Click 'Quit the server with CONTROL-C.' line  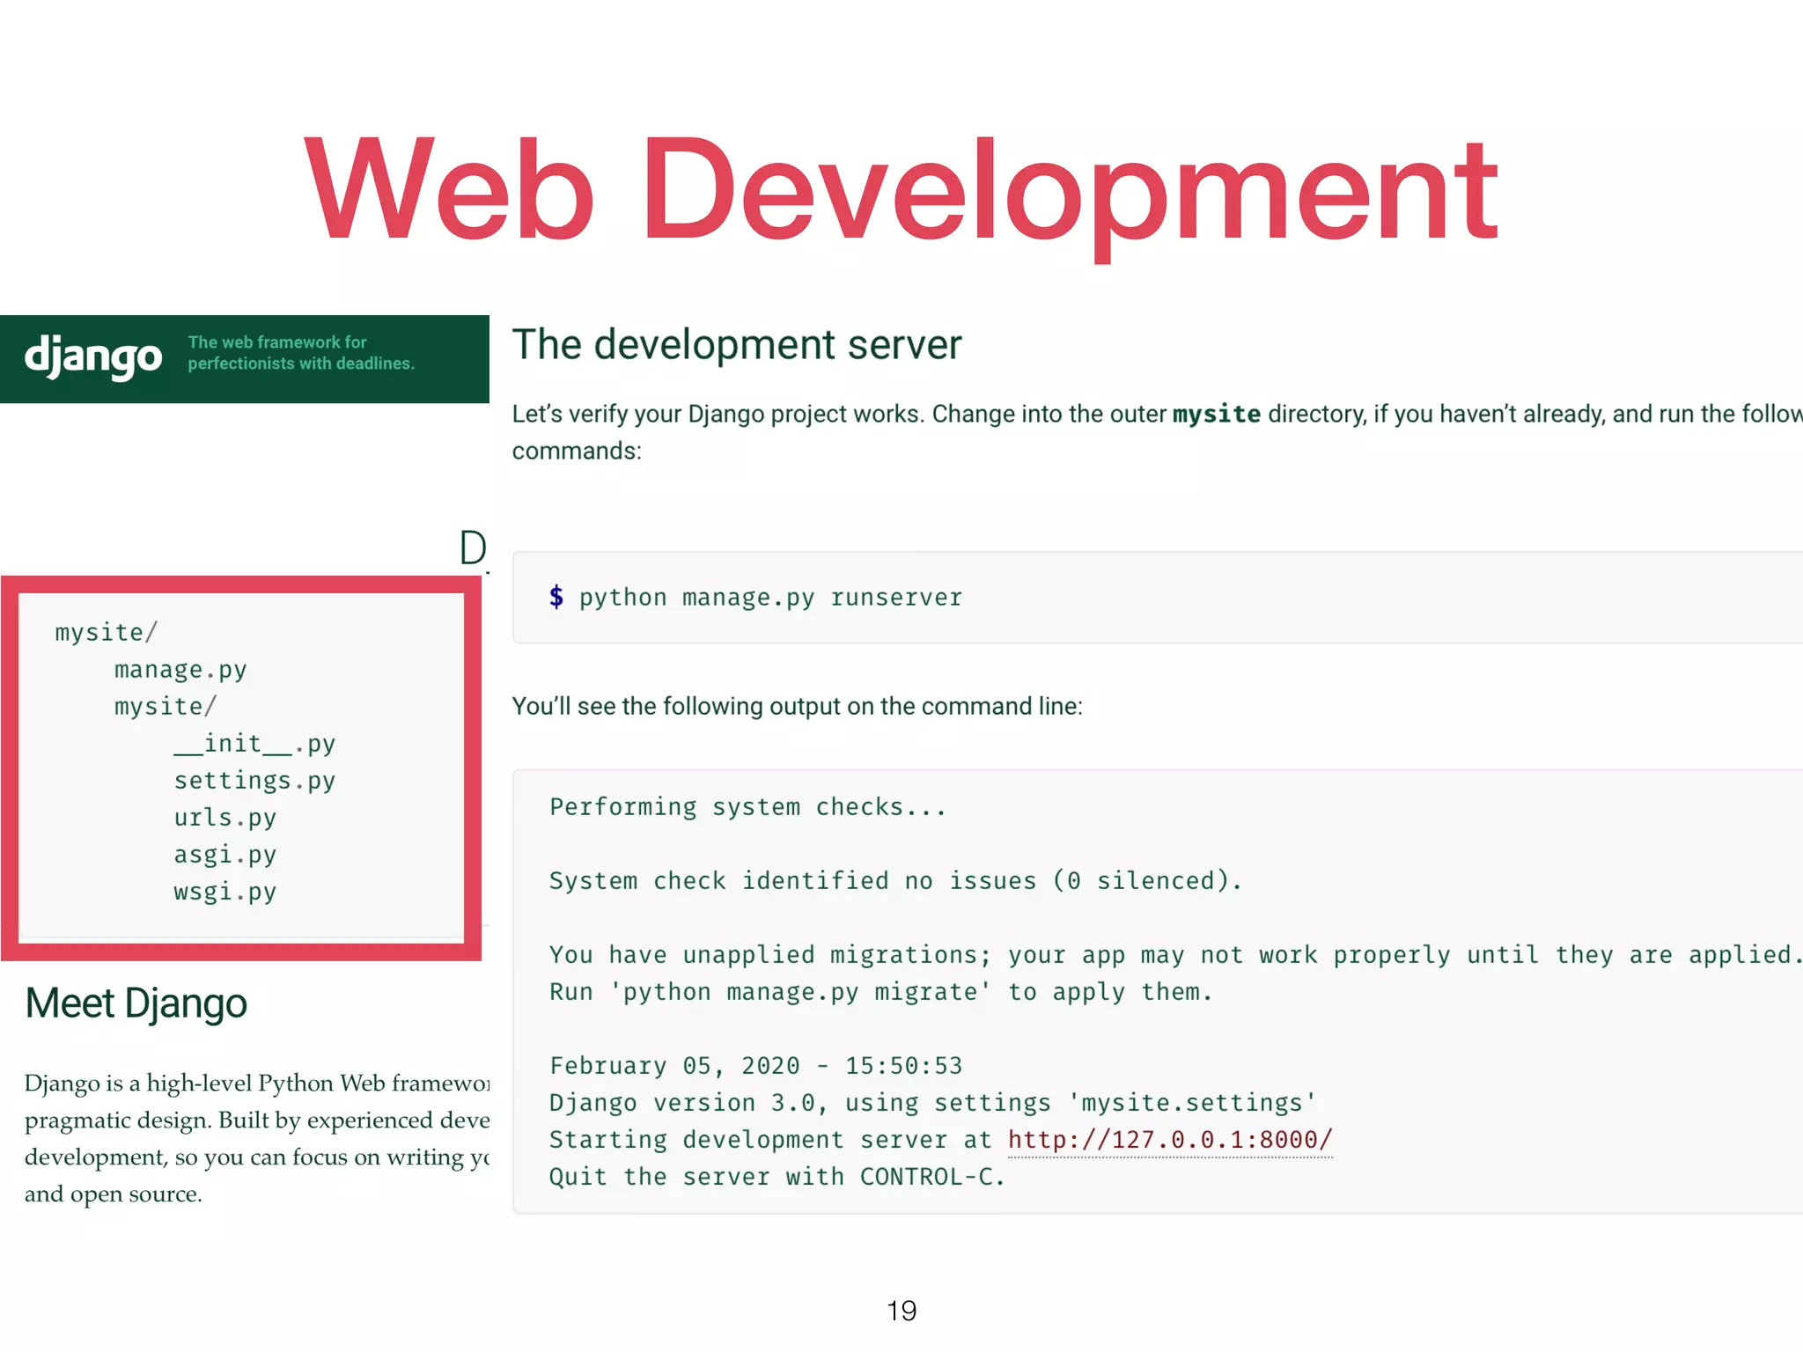(x=777, y=1177)
